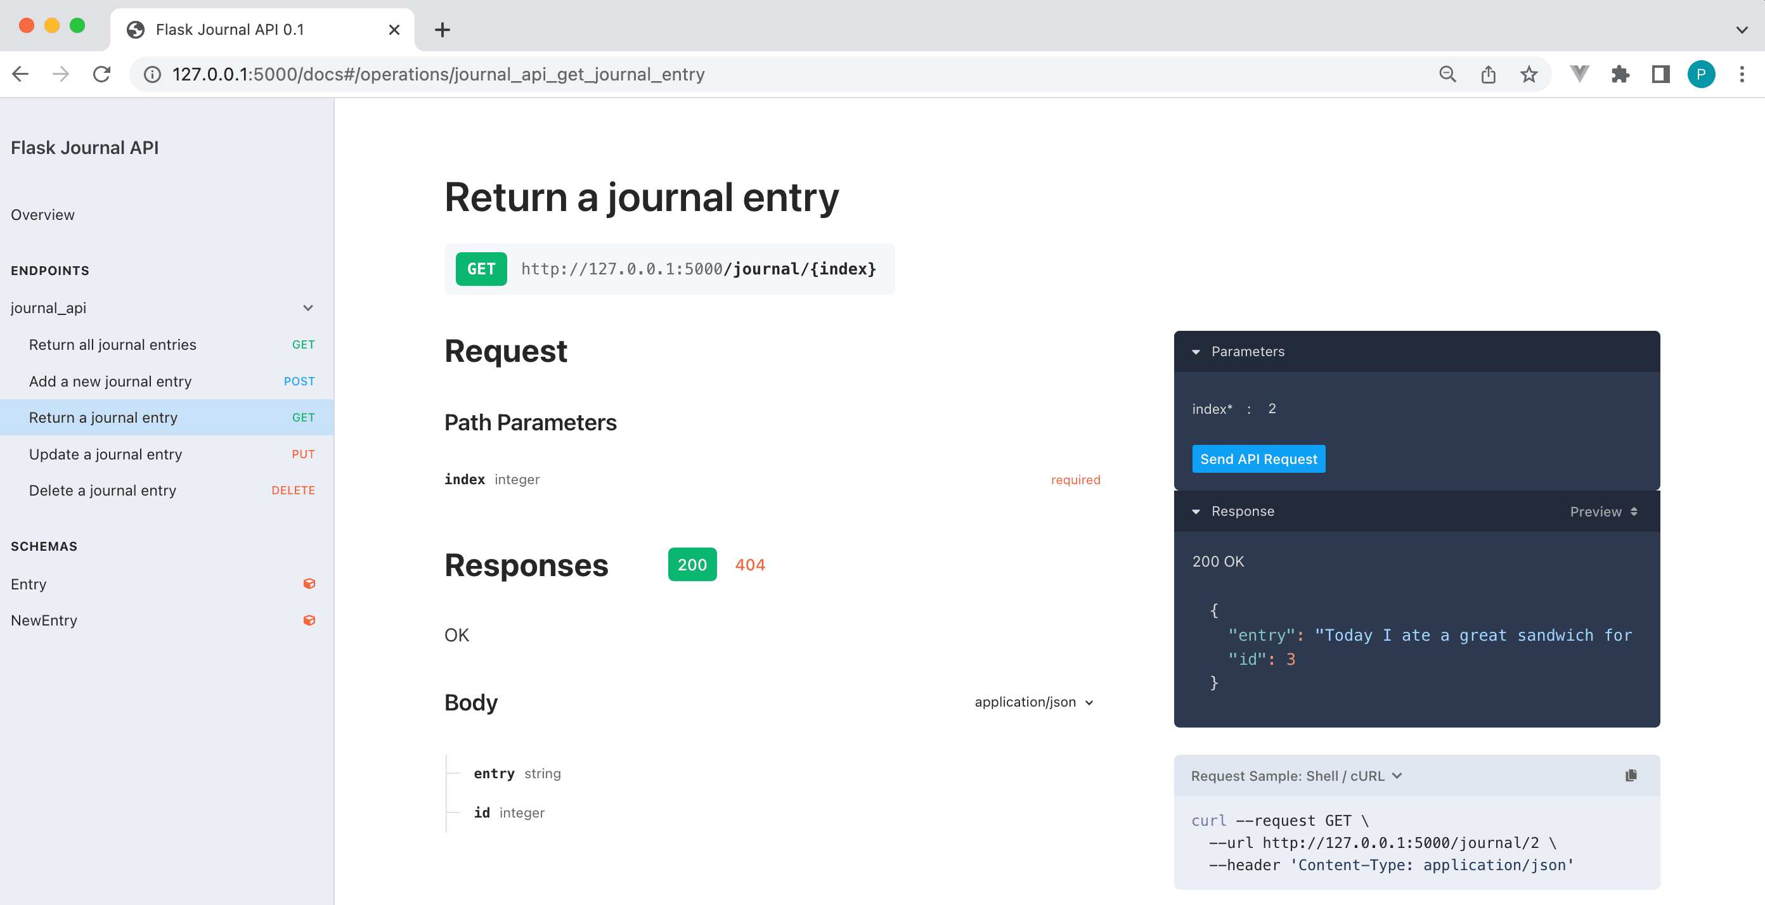The height and width of the screenshot is (905, 1765).
Task: Open the application/json content type dropdown
Action: click(x=1033, y=702)
